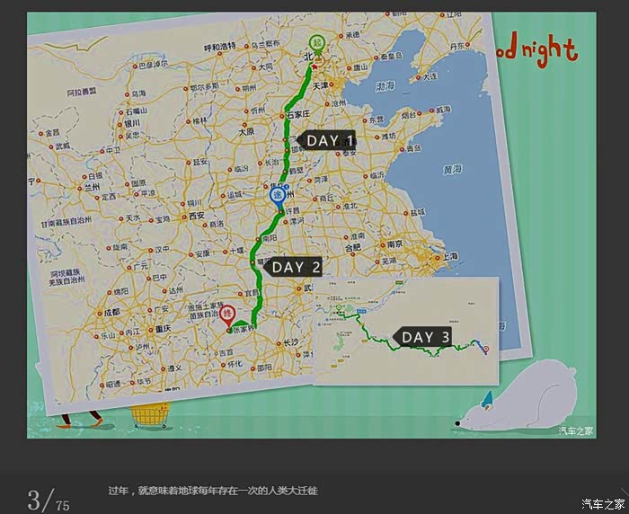Click the 阿拉善盟 region label
This screenshot has width=629, height=514.
pyautogui.click(x=82, y=93)
